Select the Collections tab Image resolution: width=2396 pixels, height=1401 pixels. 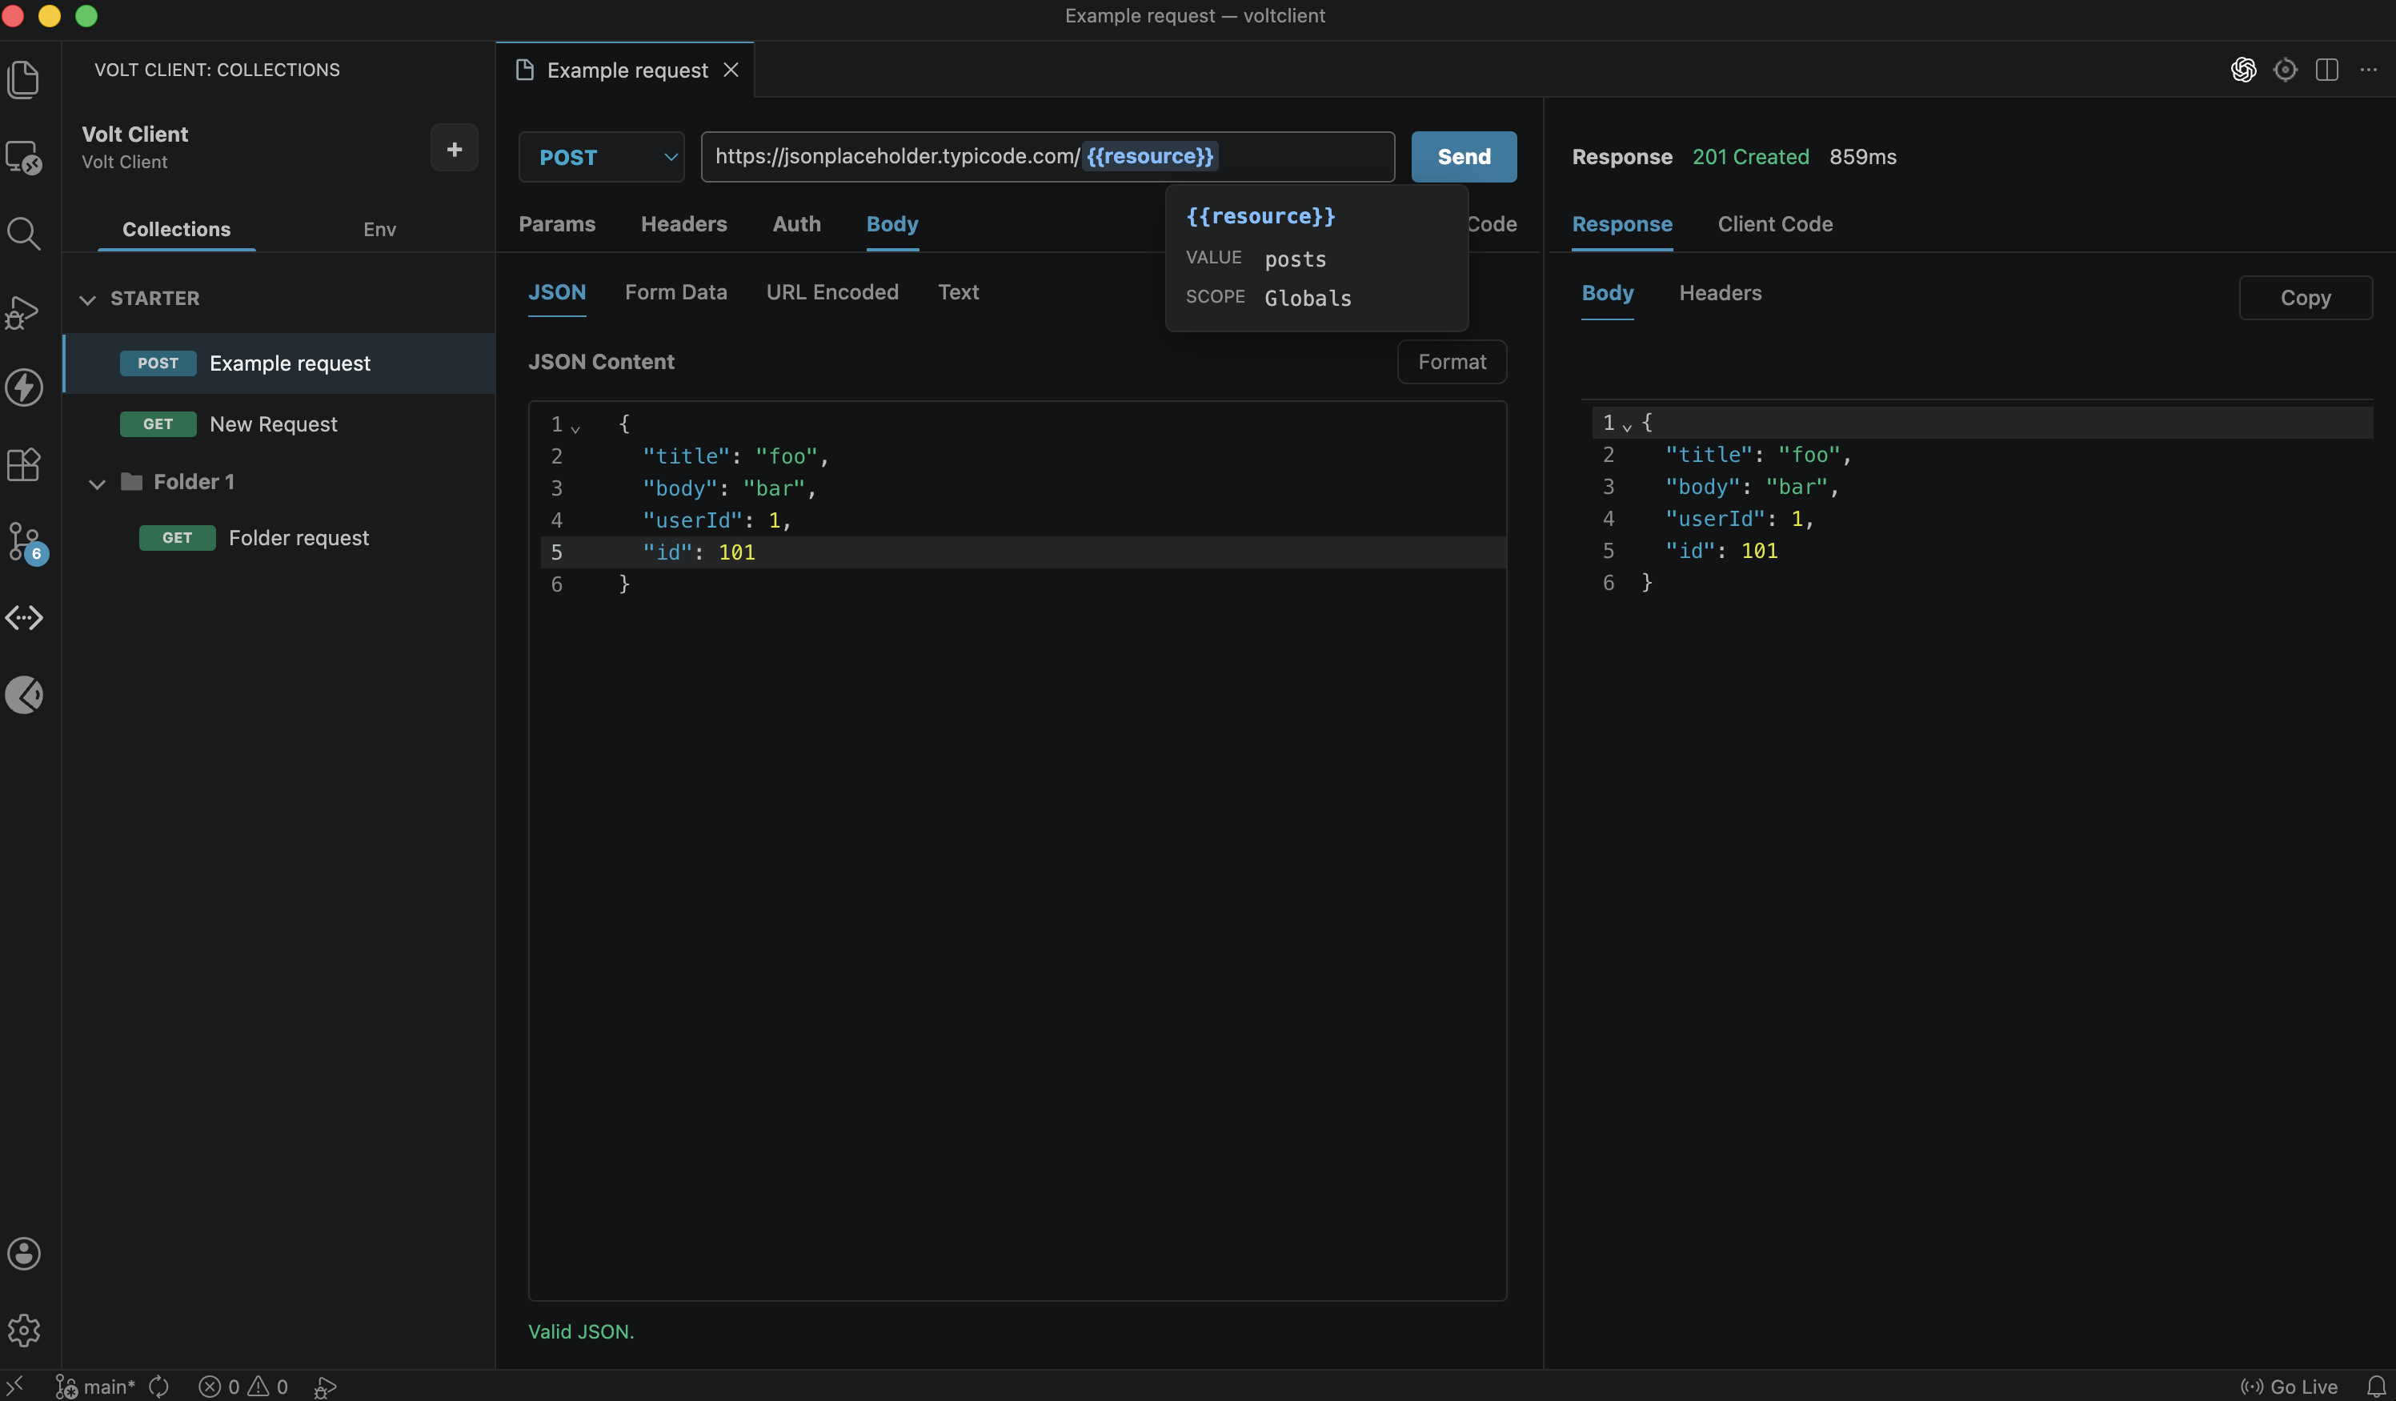point(176,229)
